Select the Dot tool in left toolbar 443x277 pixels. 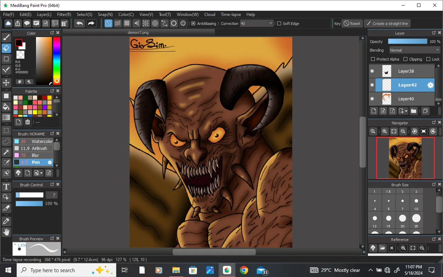[x=6, y=70]
